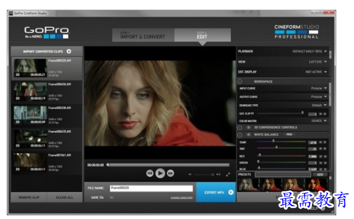Click the Sat Clip Pt slider handle
This screenshot has height=219, width=354.
(x=303, y=113)
